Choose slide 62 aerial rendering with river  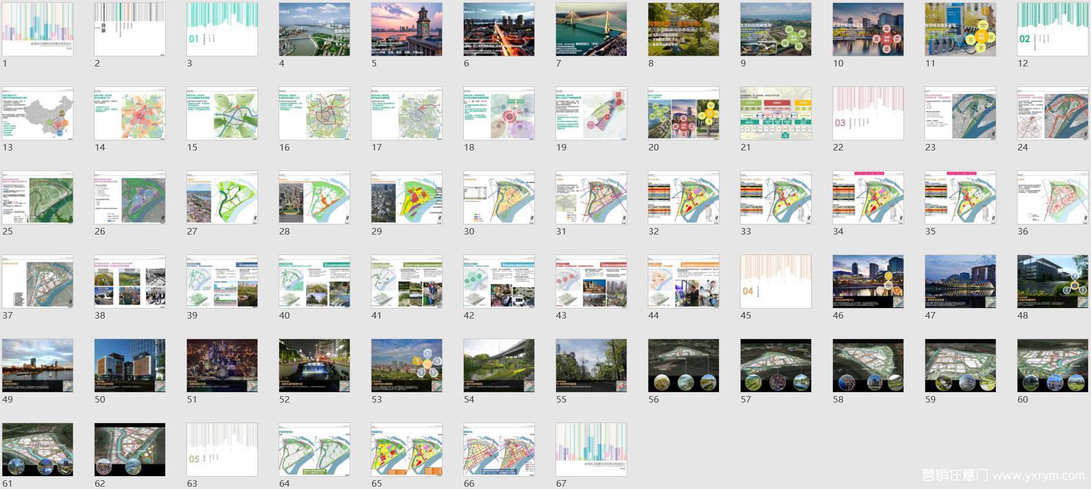pyautogui.click(x=130, y=450)
